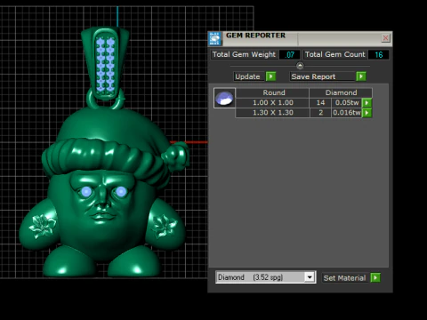Click the Set Material button
Image resolution: width=427 pixels, height=320 pixels.
point(345,278)
